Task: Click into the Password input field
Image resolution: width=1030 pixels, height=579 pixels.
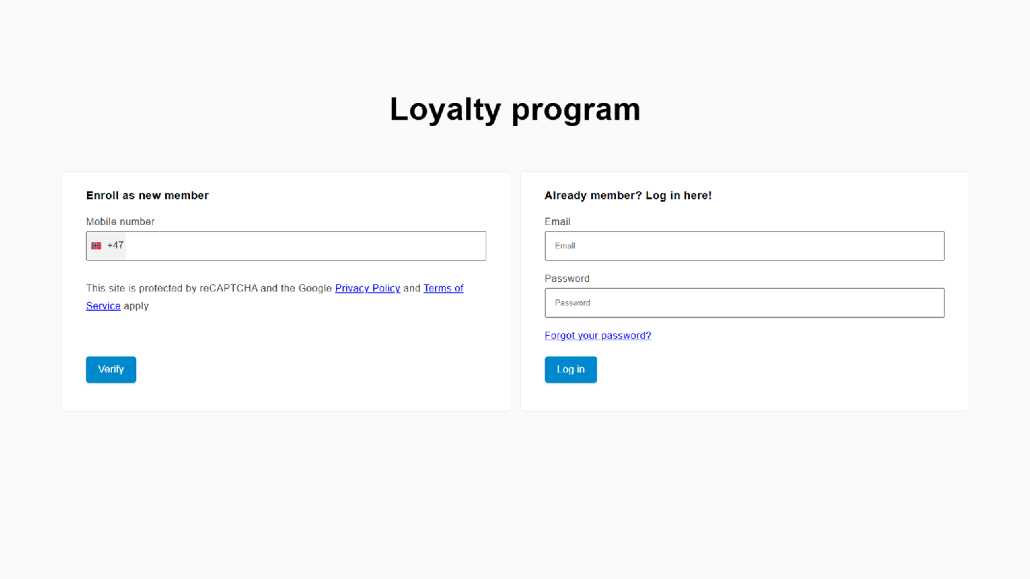Action: tap(744, 303)
